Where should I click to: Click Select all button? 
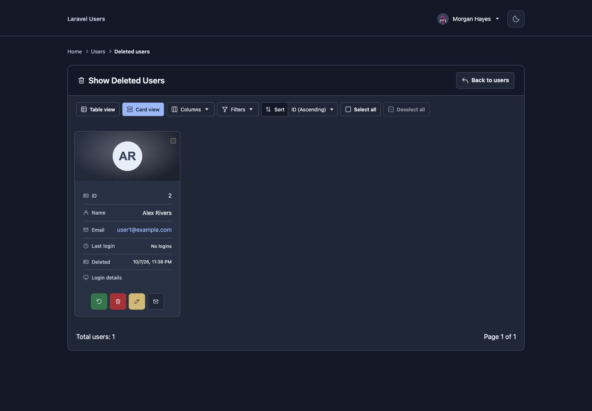[361, 109]
